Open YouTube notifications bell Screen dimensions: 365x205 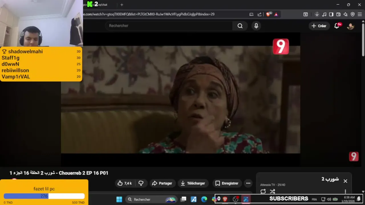pos(337,26)
